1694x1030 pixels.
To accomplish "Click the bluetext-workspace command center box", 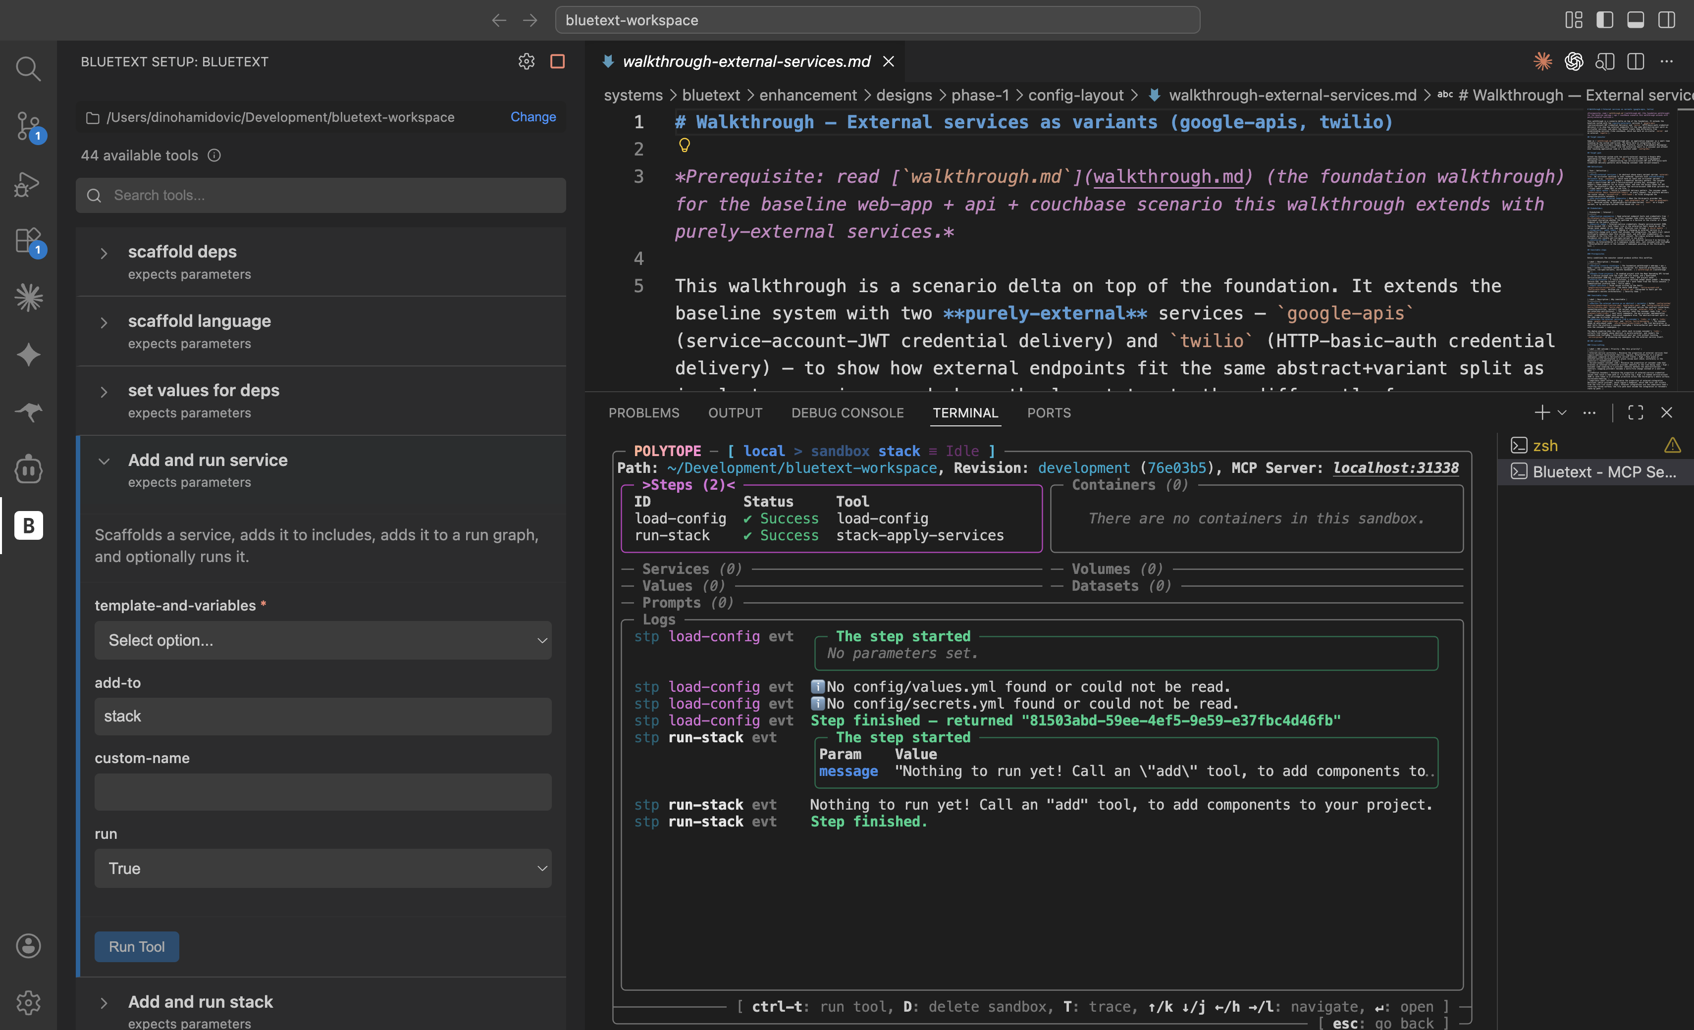I will point(878,20).
